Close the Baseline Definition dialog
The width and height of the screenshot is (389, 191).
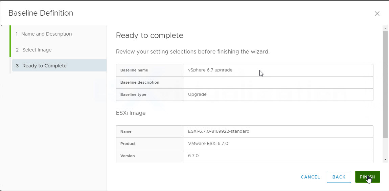377,14
